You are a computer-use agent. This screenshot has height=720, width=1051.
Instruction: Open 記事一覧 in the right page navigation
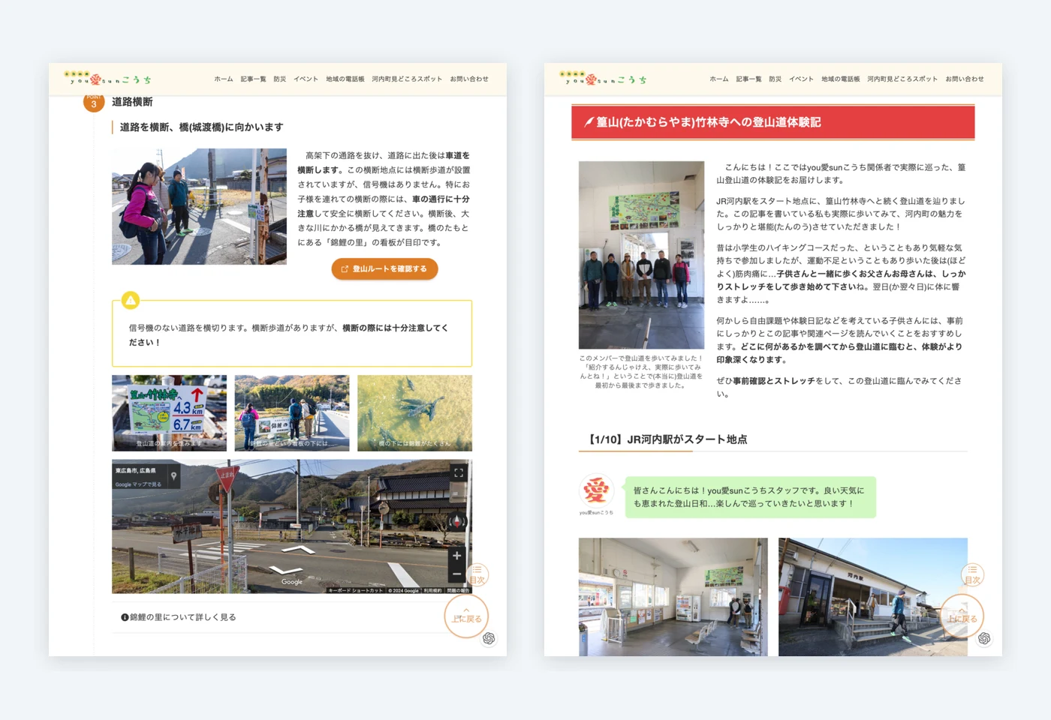point(748,79)
